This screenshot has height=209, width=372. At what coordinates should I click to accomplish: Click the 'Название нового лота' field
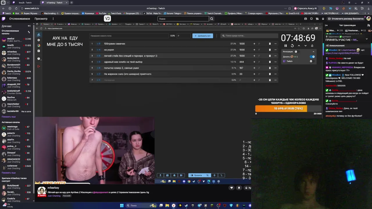129,36
